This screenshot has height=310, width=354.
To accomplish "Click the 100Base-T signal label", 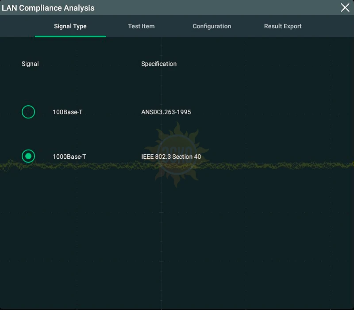I will pyautogui.click(x=67, y=112).
